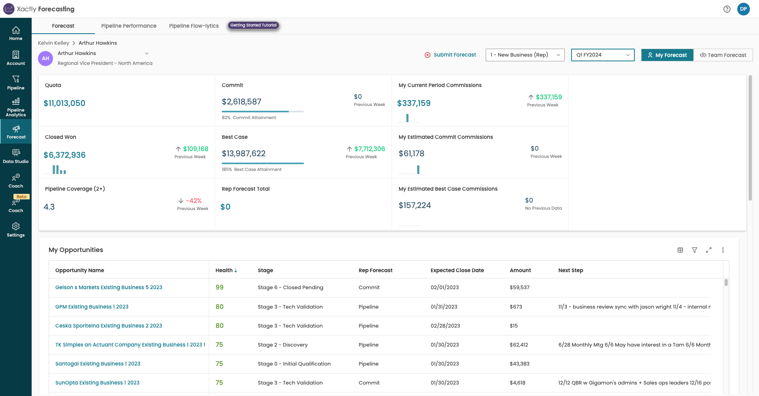Select the Pipeline icon in the sidebar
Screen dimensions: 759x396
click(x=16, y=83)
